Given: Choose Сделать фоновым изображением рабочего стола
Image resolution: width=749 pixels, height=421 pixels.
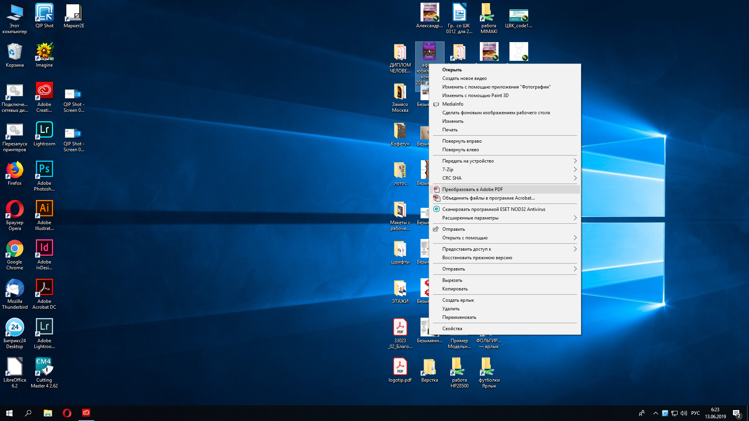Looking at the screenshot, I should pos(505,113).
